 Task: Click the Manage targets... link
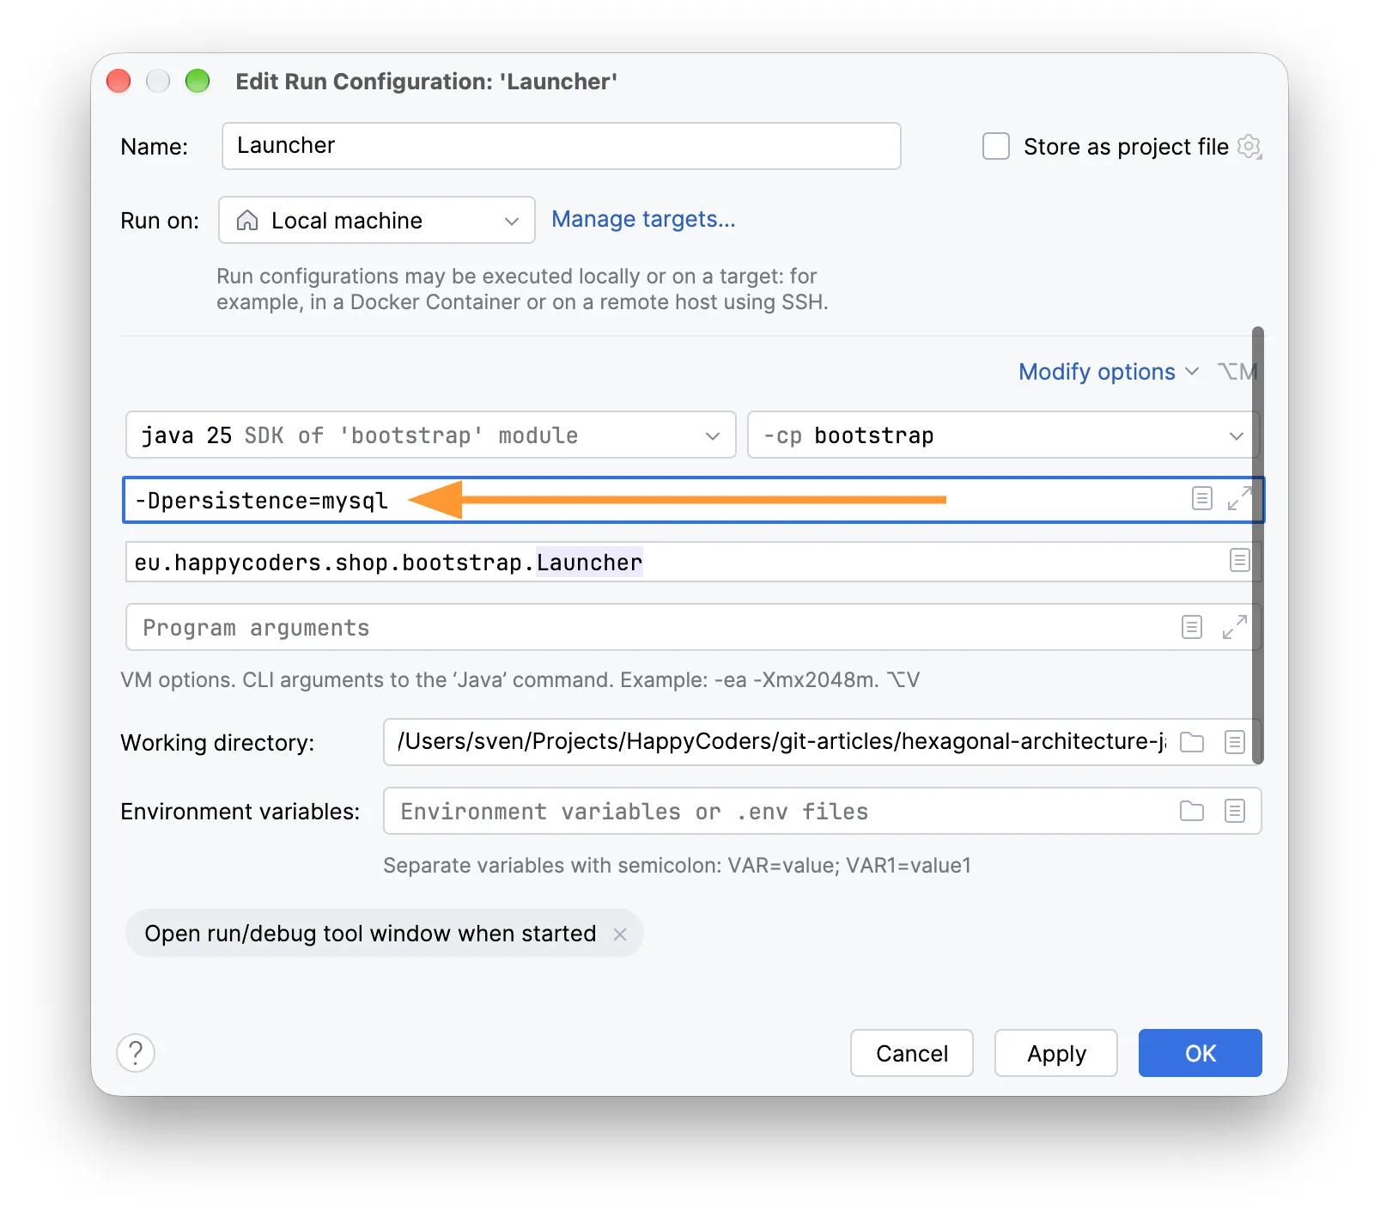pos(643,219)
